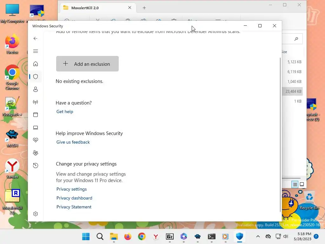Select the Google Chrome desktop shortcut
This screenshot has width=325, height=244.
tap(12, 77)
